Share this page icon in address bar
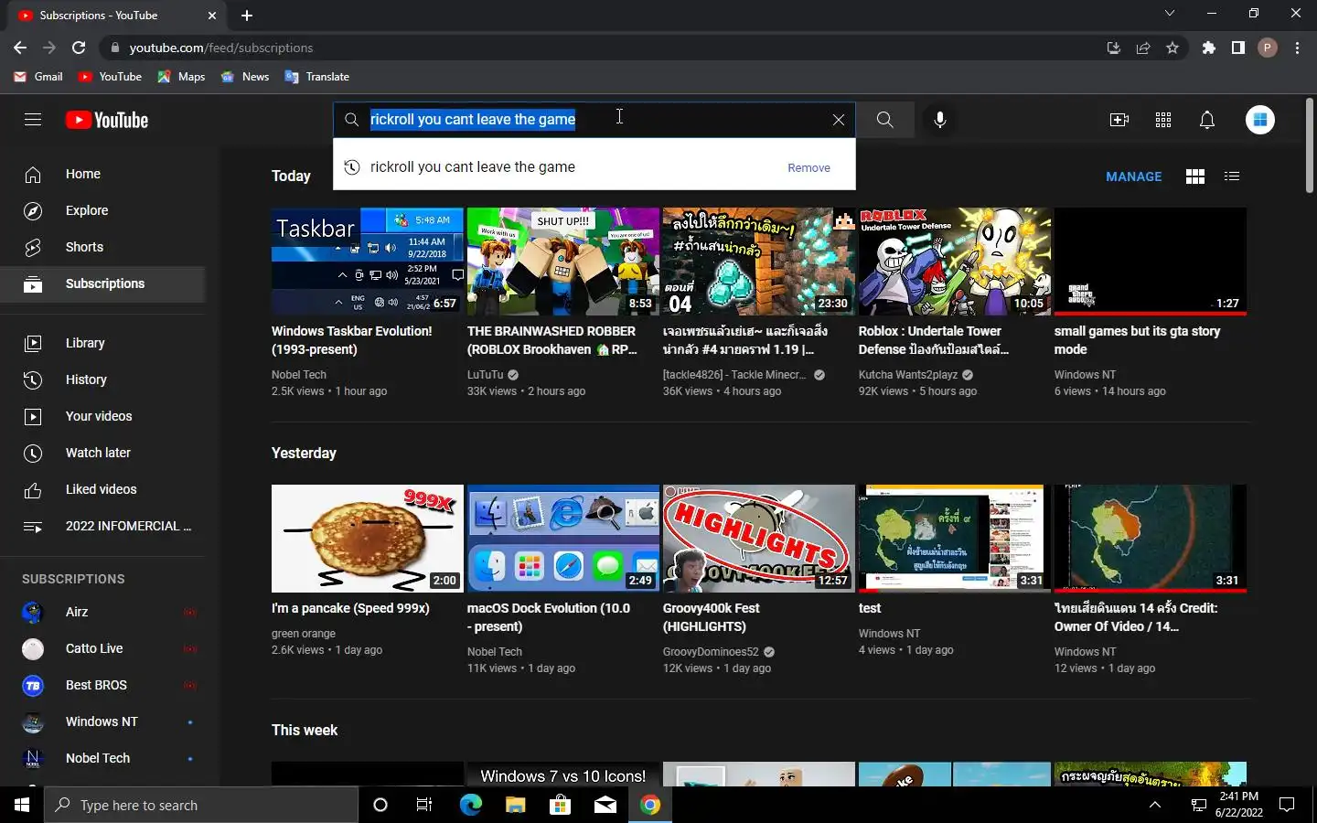The width and height of the screenshot is (1317, 823). [1143, 48]
